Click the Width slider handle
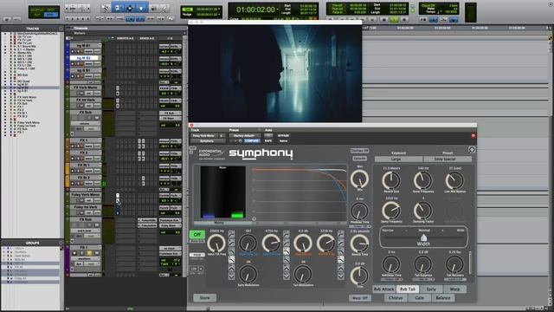 (423, 237)
